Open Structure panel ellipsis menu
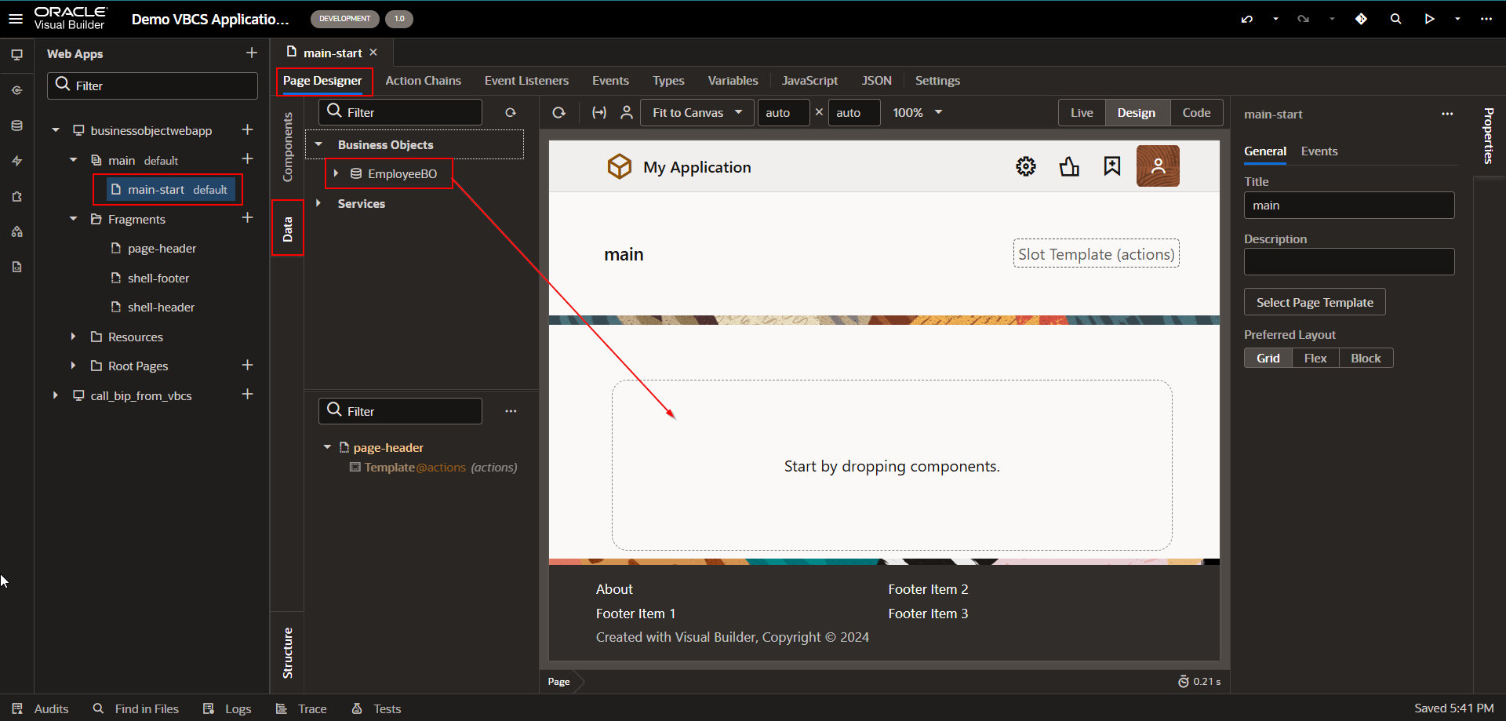Viewport: 1506px width, 721px height. click(511, 411)
